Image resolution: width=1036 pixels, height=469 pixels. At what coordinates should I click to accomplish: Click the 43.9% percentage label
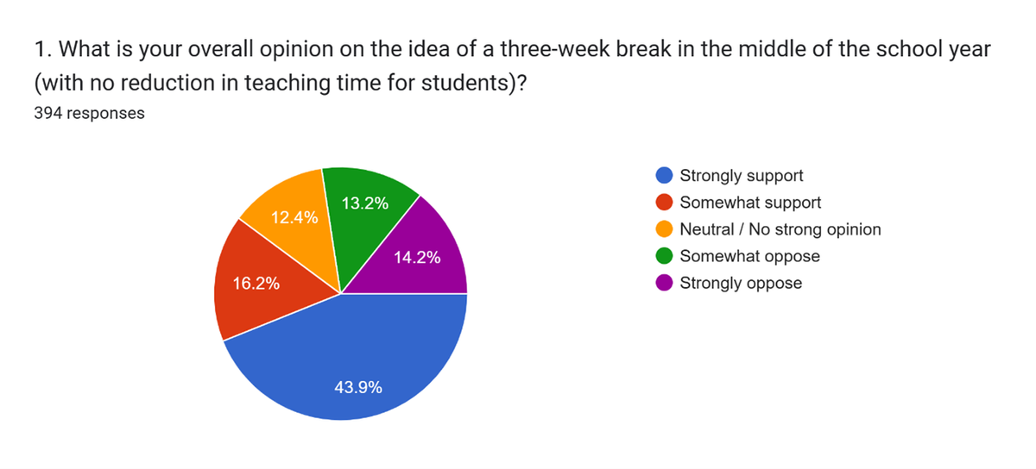[357, 387]
